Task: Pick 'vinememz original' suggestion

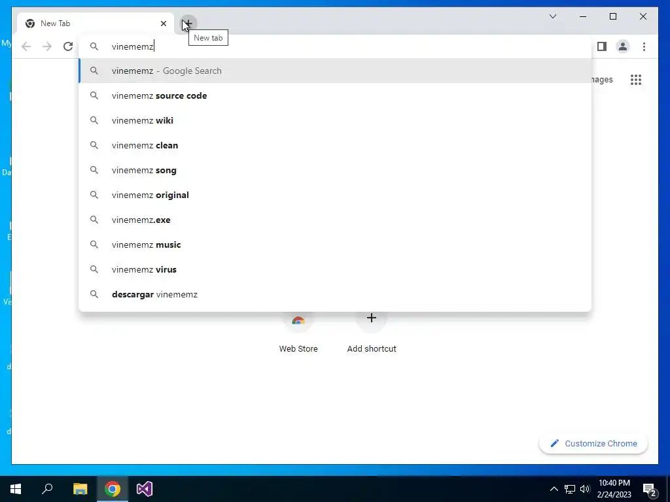Action: pos(335,195)
